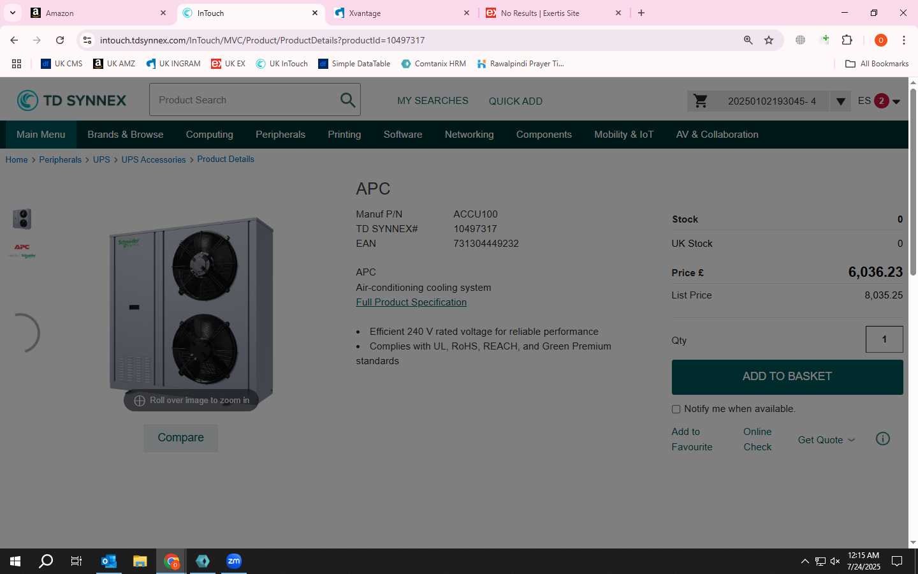Screen dimensions: 918x574
Task: Click Online Check link
Action: (757, 439)
